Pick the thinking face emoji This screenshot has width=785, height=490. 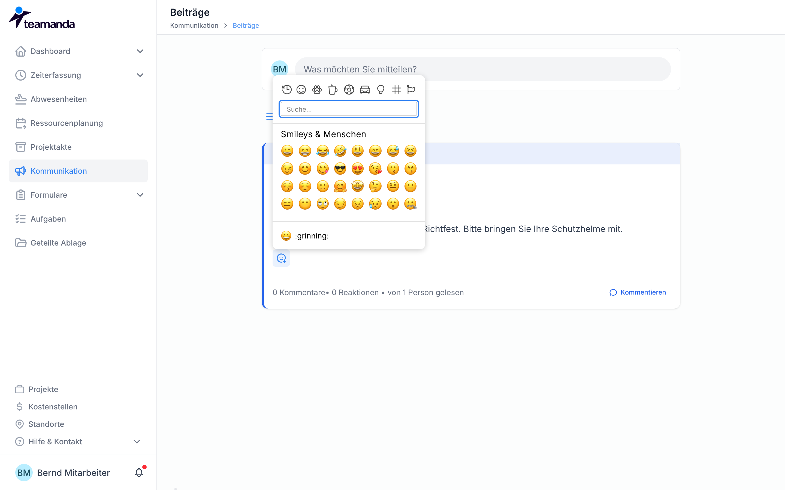pos(375,186)
